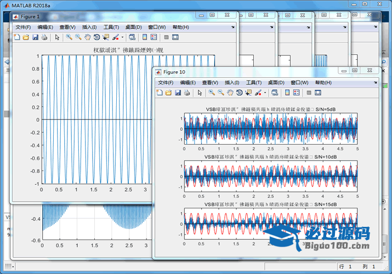Click the S/N=5dB subplot in Figure 10
The height and width of the screenshot is (274, 392).
271,129
